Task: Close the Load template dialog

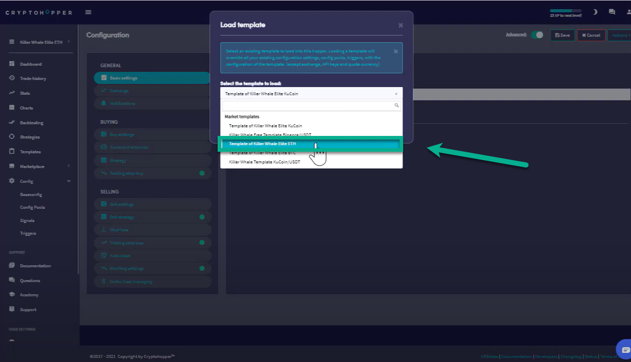Action: [x=401, y=25]
